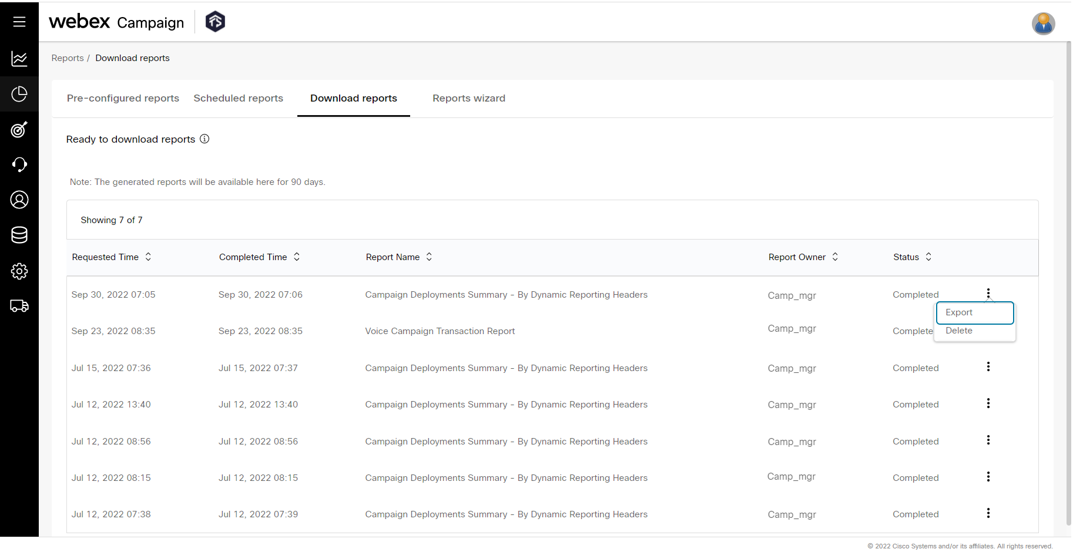Switch to Scheduled reports tab
Image resolution: width=1073 pixels, height=559 pixels.
tap(238, 98)
